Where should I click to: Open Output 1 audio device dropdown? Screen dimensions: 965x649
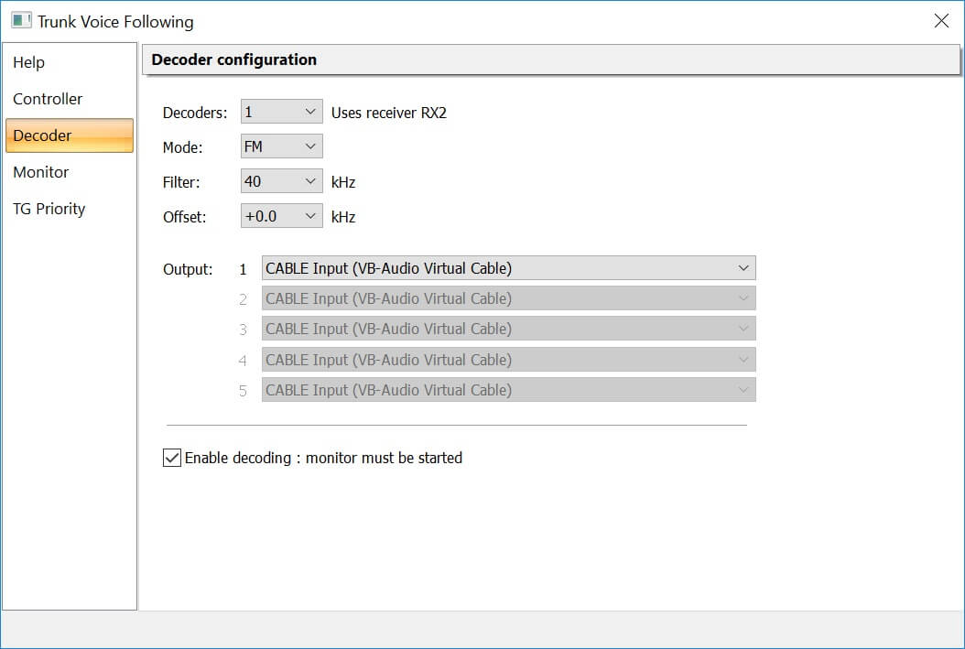coord(508,268)
